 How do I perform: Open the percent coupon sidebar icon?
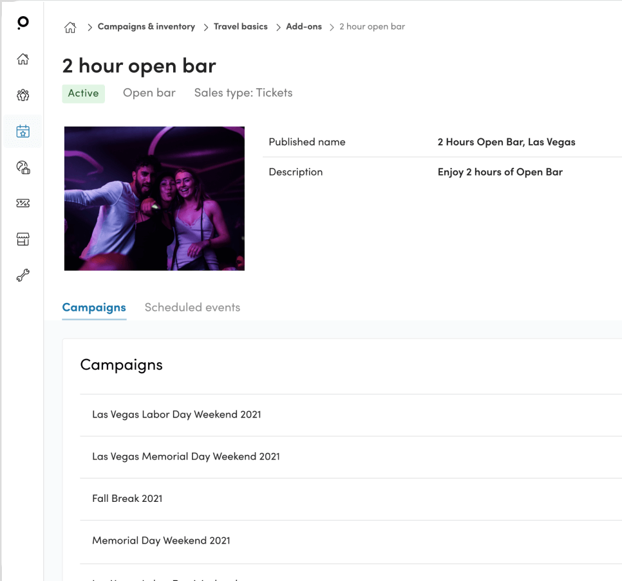tap(23, 203)
